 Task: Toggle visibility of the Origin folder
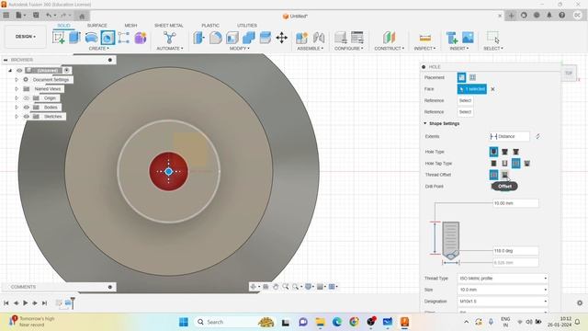(27, 98)
